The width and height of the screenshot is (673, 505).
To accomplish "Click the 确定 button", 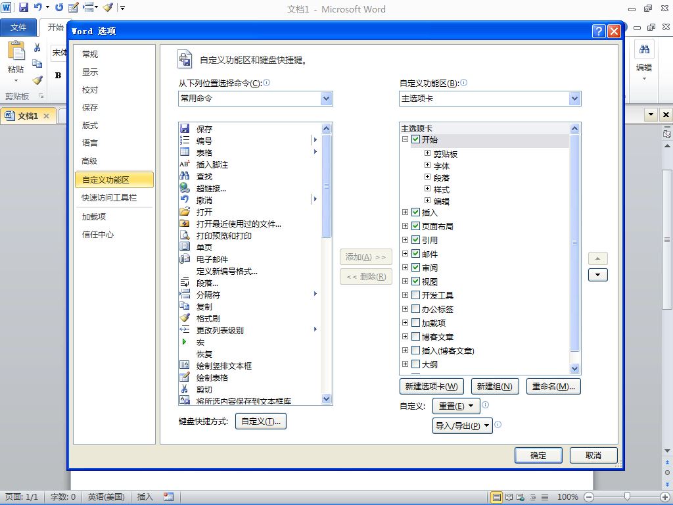I will coord(538,455).
